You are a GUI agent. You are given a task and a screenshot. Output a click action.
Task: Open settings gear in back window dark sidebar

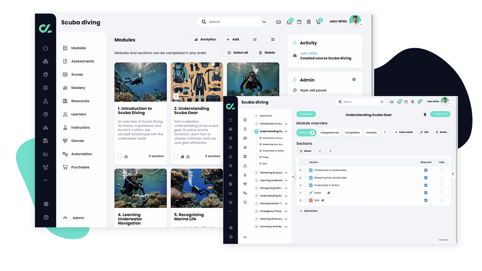[46, 204]
